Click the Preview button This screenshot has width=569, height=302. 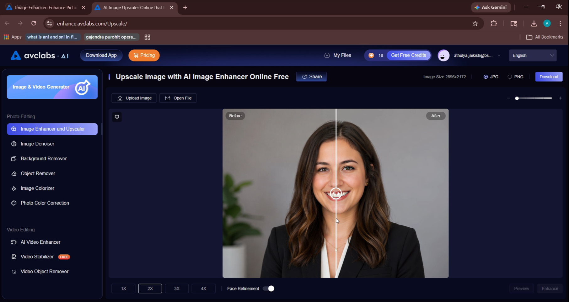tap(521, 289)
